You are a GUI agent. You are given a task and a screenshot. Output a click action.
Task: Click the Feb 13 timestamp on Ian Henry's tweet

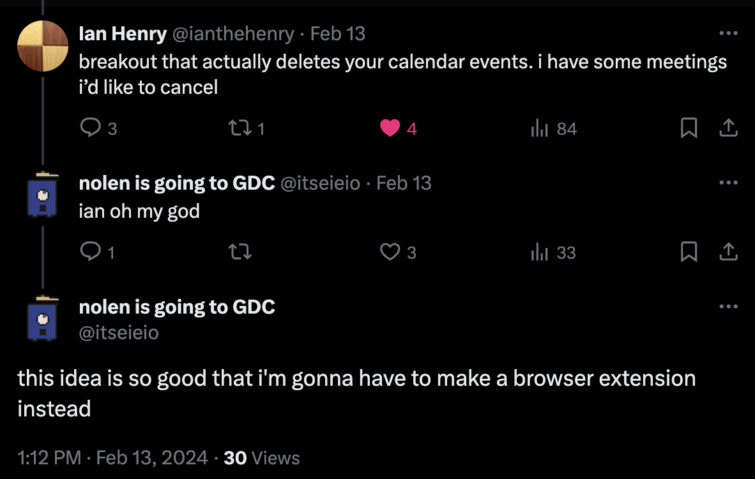(x=337, y=33)
